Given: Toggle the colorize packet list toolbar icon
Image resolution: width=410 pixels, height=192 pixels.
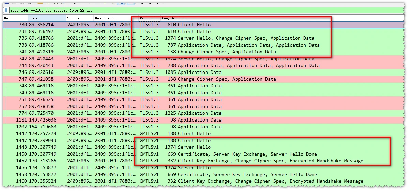Looking at the screenshot, I should 131,2.
